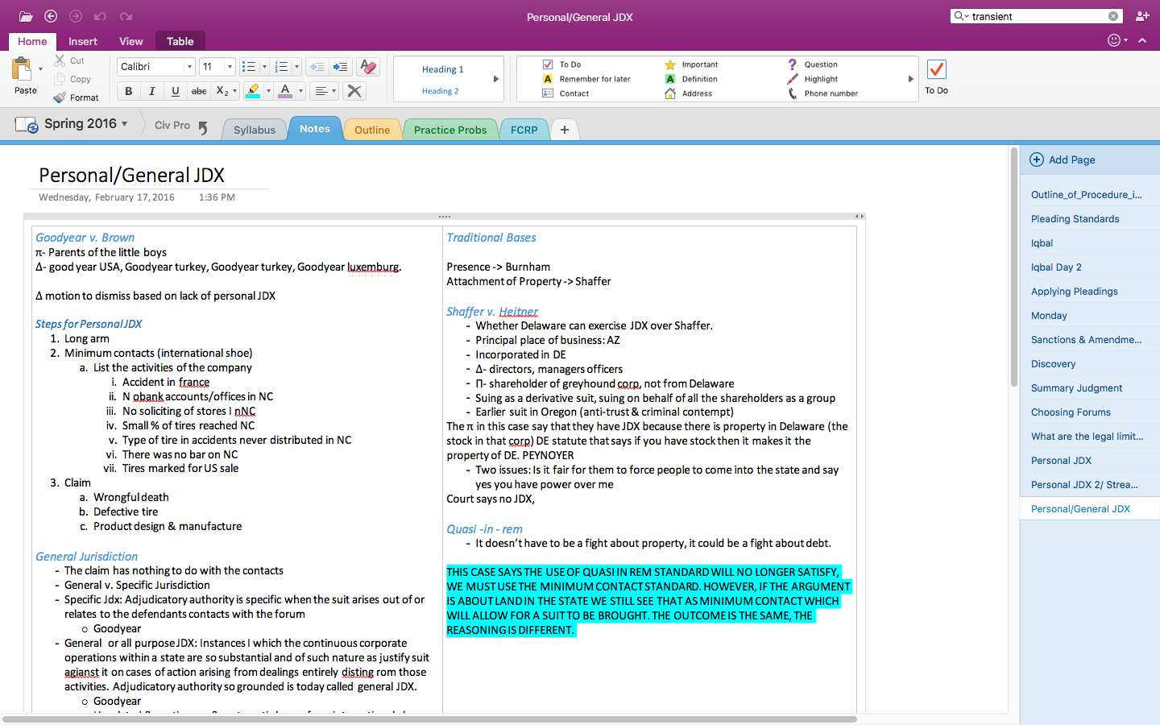Viewport: 1160px width, 725px height.
Task: Open the Calibri font name dropdown
Action: [x=189, y=67]
